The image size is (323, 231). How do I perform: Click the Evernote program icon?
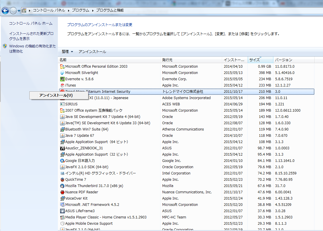point(62,79)
